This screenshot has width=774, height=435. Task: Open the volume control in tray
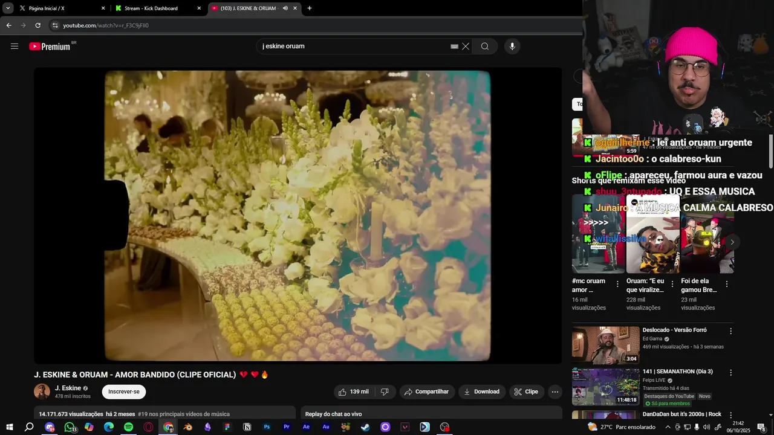(707, 427)
